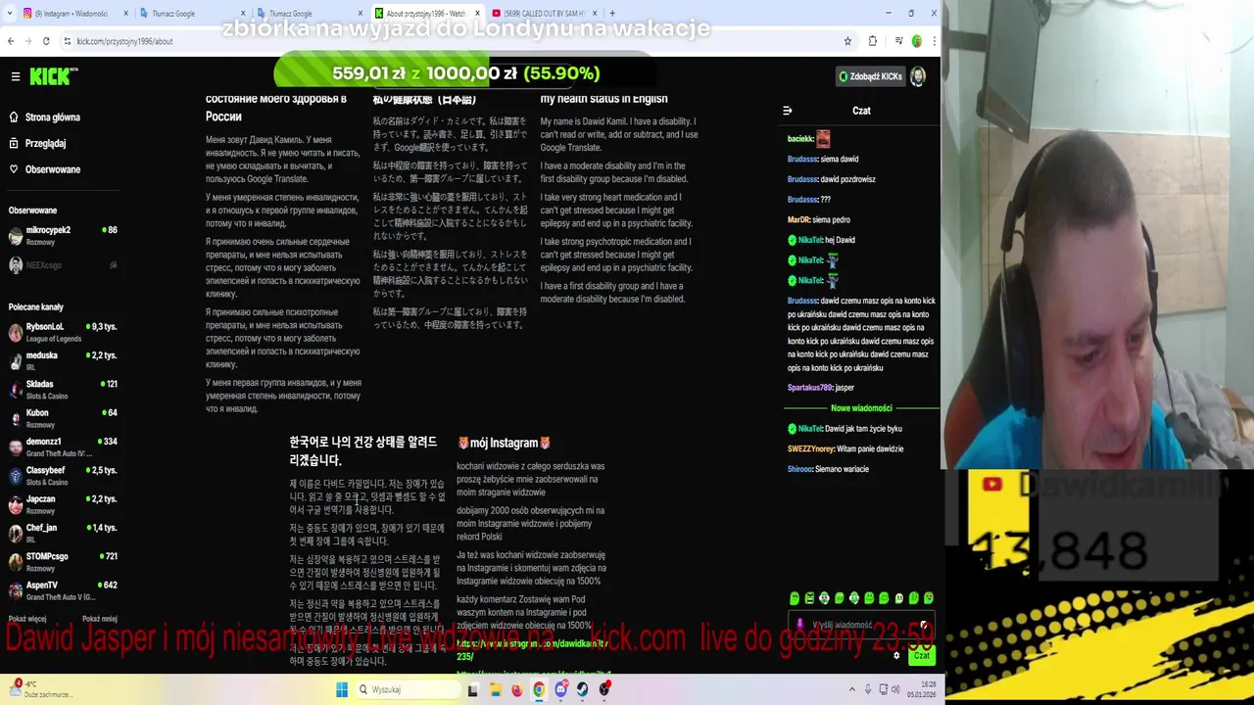The height and width of the screenshot is (705, 1254).
Task: Open Google Chrome from the taskbar
Action: [x=539, y=689]
